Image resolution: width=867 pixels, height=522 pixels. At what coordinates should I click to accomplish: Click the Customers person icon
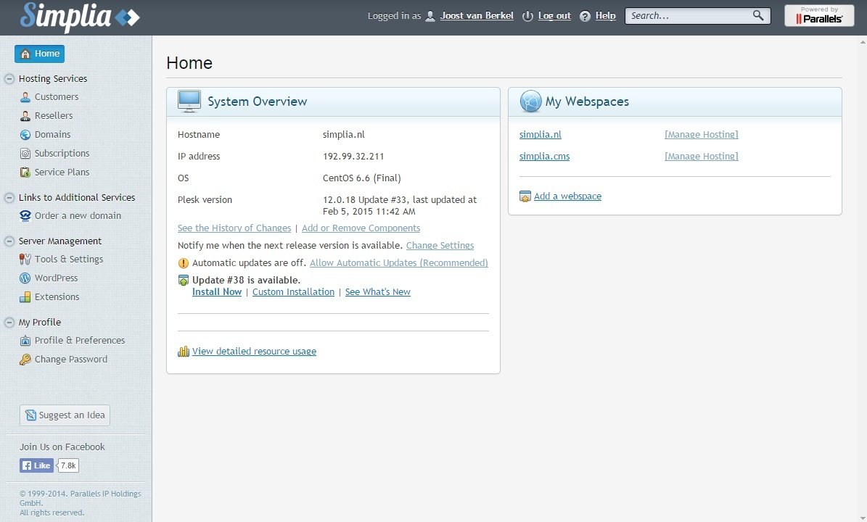click(x=25, y=97)
